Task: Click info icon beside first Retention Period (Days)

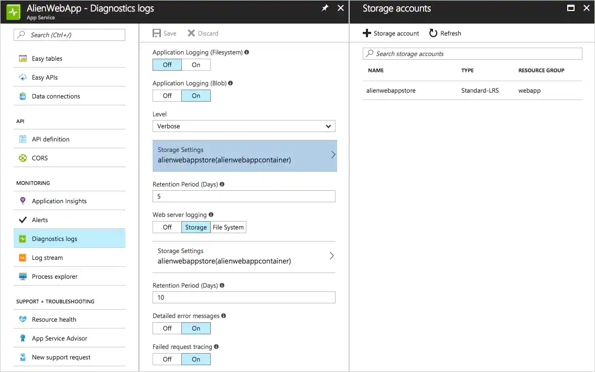Action: tap(222, 184)
